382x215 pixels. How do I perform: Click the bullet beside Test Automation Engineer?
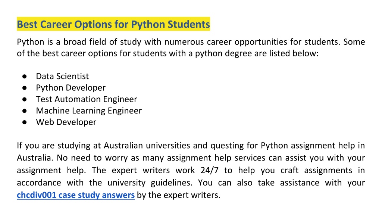[24, 99]
